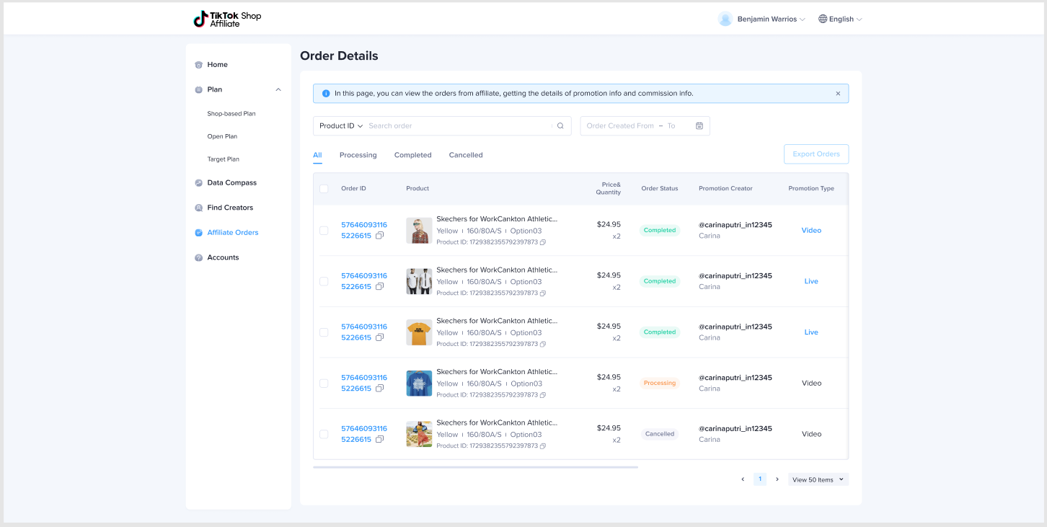The width and height of the screenshot is (1047, 527).
Task: Copy order ID in the Cancelled row
Action: click(x=380, y=440)
